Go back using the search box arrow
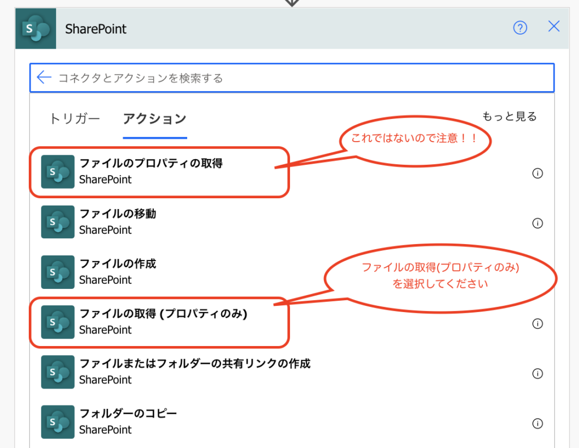The image size is (579, 448). pos(44,78)
